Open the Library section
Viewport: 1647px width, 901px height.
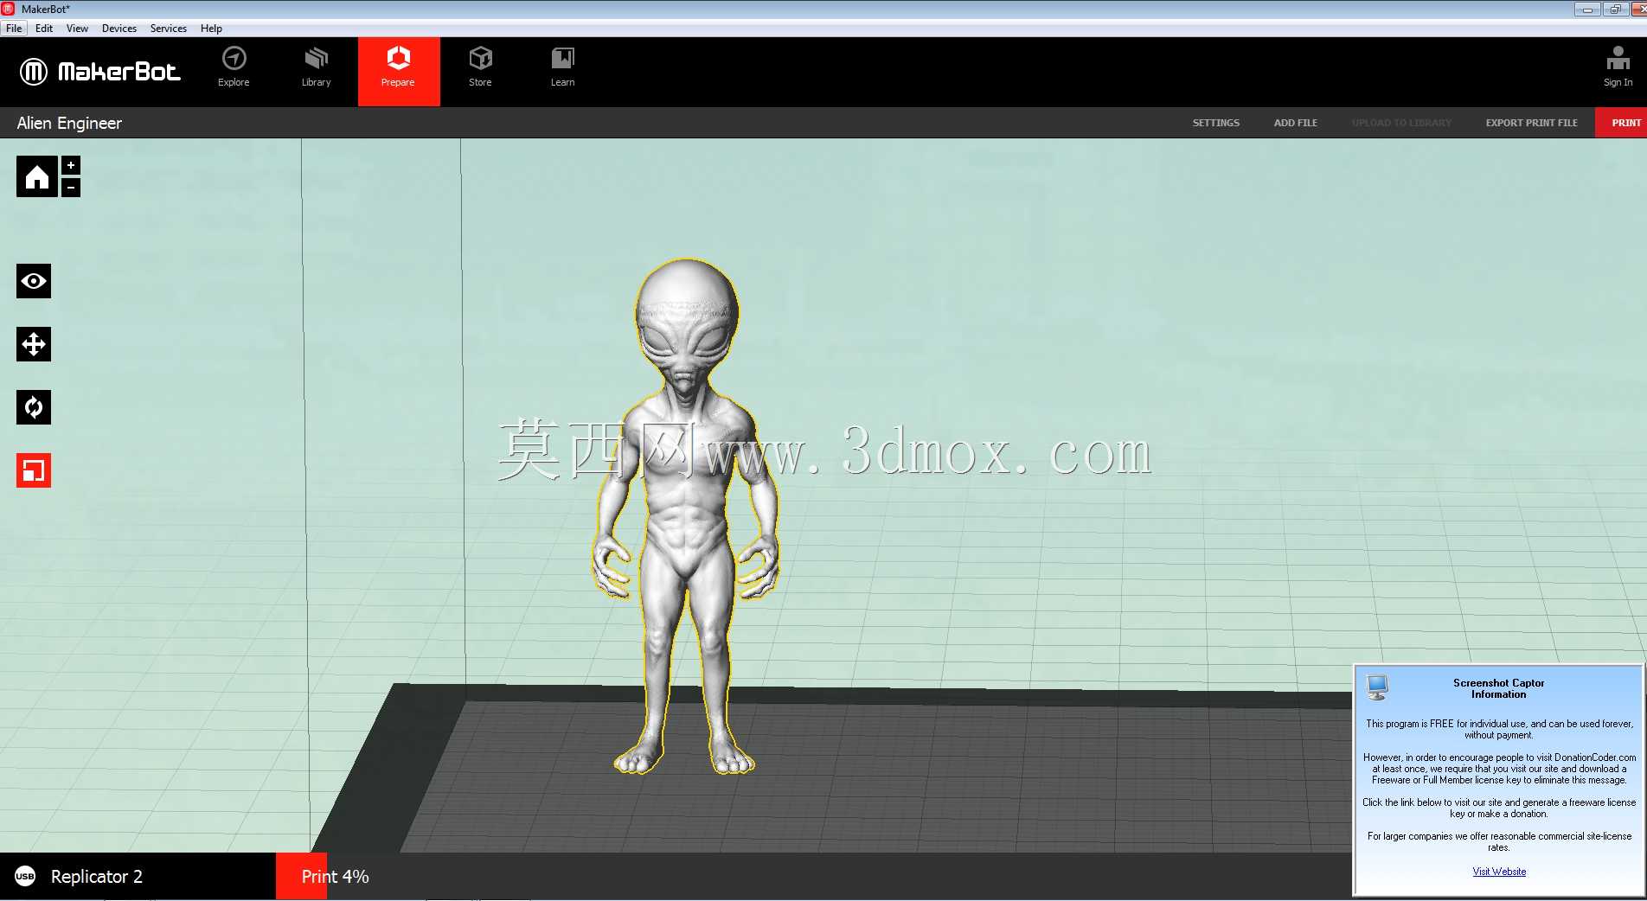pyautogui.click(x=316, y=67)
